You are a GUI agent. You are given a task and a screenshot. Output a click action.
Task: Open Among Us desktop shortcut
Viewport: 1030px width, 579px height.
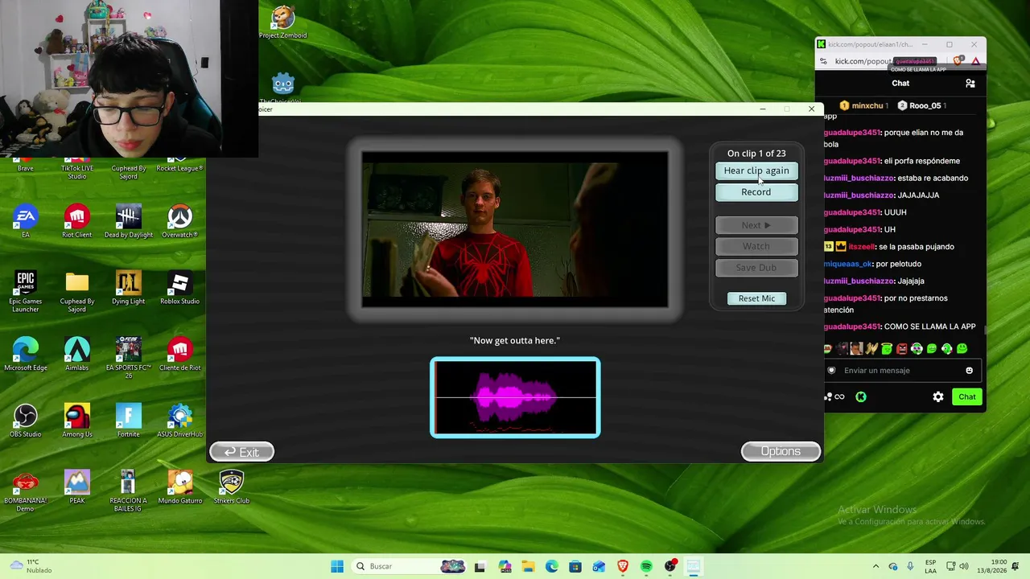coord(77,421)
